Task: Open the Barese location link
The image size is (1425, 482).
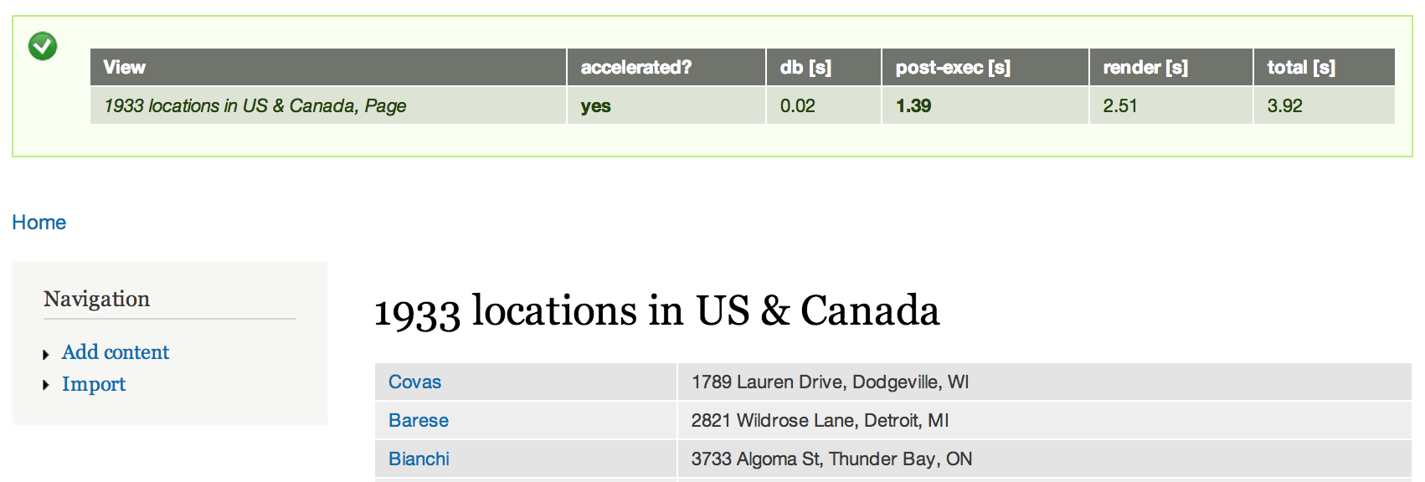Action: click(x=419, y=421)
